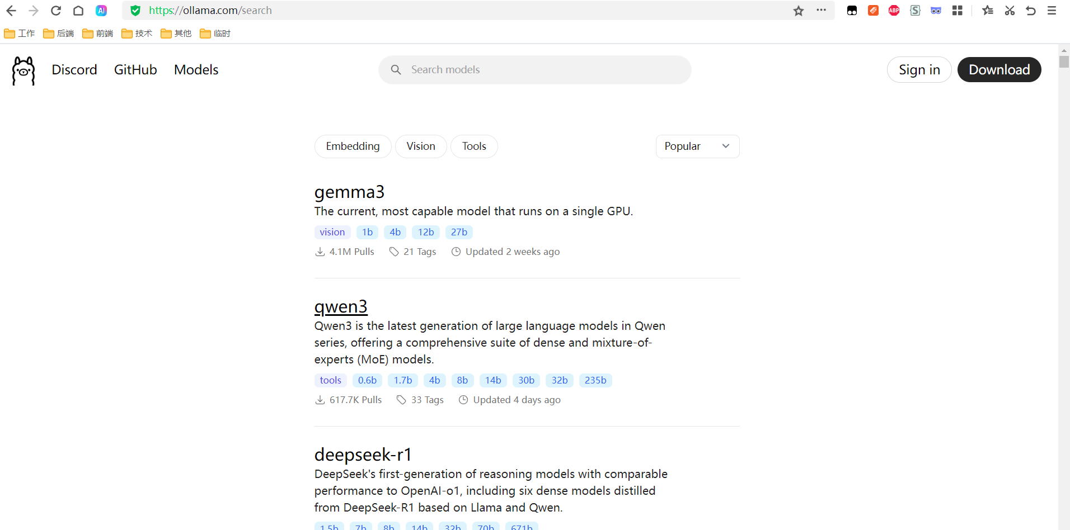The width and height of the screenshot is (1070, 530).
Task: Click the Ollama llama logo
Action: click(24, 70)
